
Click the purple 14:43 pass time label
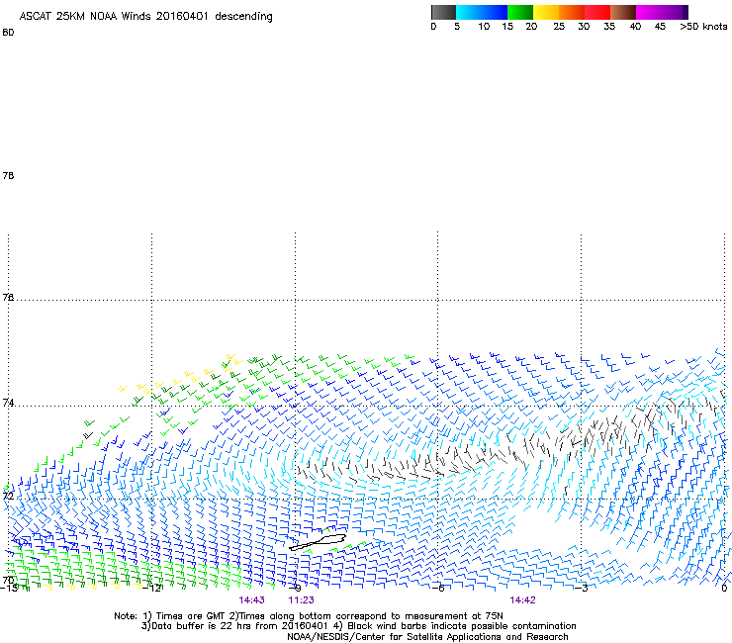[251, 600]
